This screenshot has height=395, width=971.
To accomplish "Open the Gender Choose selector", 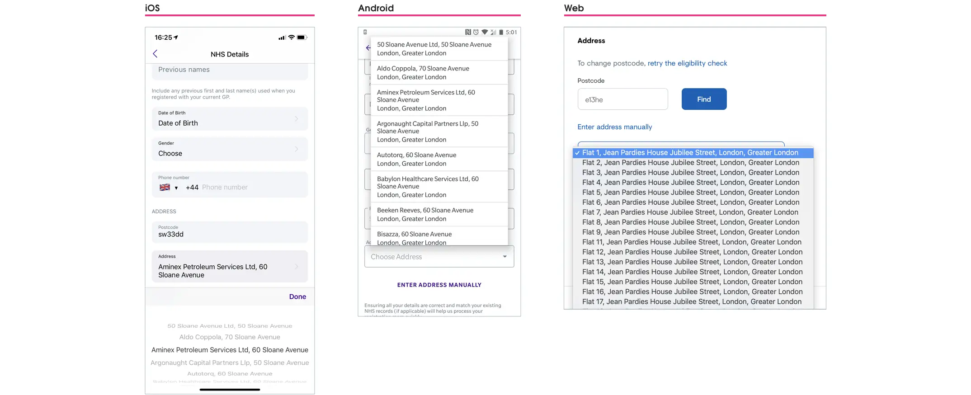I will (229, 149).
